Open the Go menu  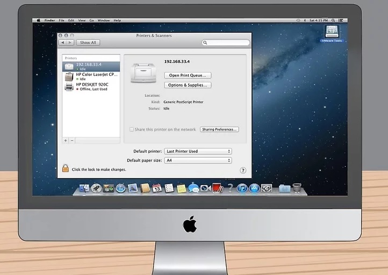(x=91, y=20)
